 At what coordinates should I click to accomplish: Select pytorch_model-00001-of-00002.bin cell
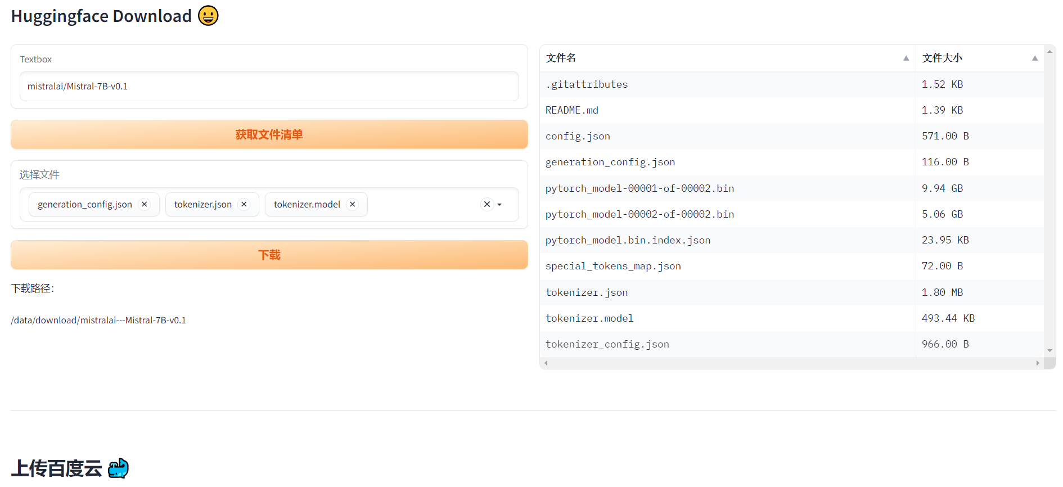pos(728,188)
